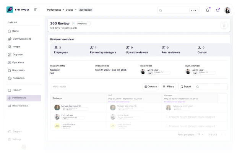Click the Performance breadcrumb link
Viewport: 237px width, 168px height.
click(54, 10)
